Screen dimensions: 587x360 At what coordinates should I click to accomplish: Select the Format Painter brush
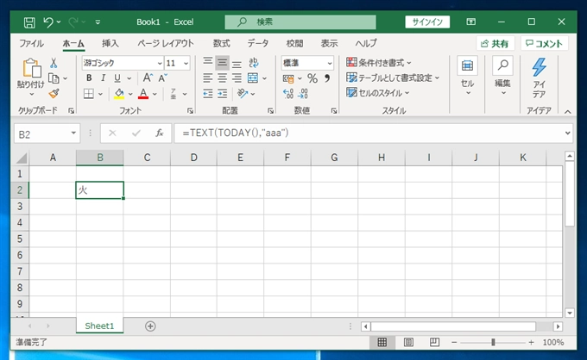tap(54, 93)
